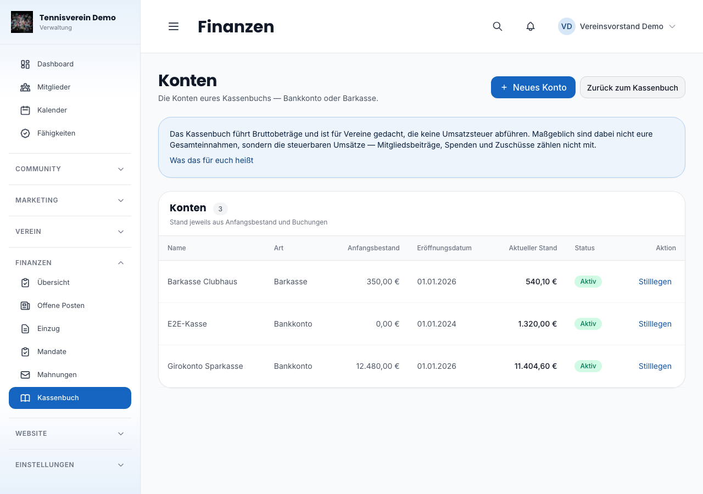Expand the Community section
Image resolution: width=703 pixels, height=494 pixels.
click(x=70, y=169)
